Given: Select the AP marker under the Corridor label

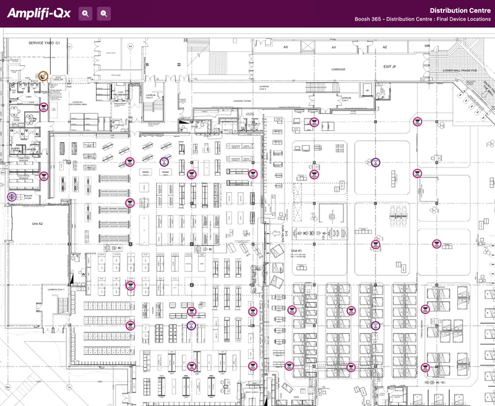Looking at the screenshot, I should 314,122.
